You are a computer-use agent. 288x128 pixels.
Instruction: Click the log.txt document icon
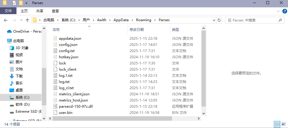[55, 82]
